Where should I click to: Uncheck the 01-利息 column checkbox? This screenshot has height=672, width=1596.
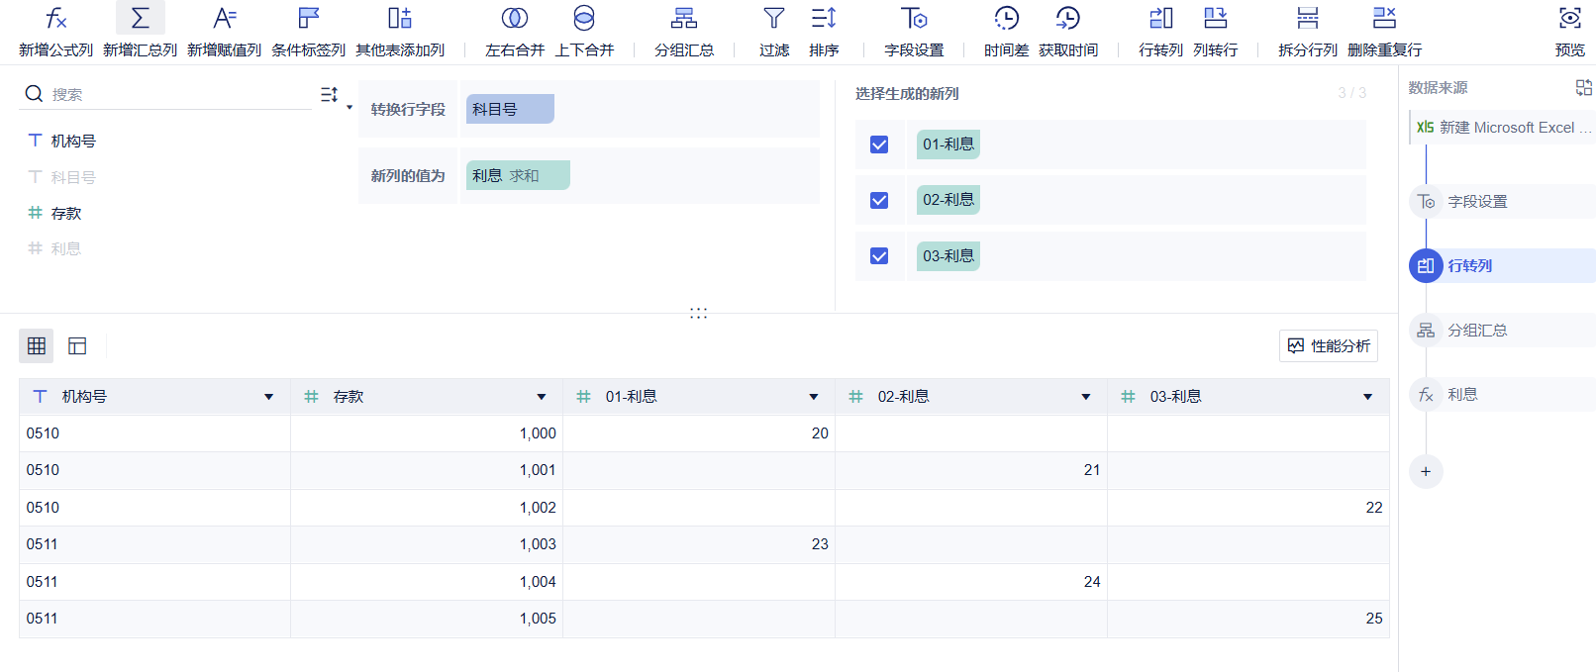point(879,144)
